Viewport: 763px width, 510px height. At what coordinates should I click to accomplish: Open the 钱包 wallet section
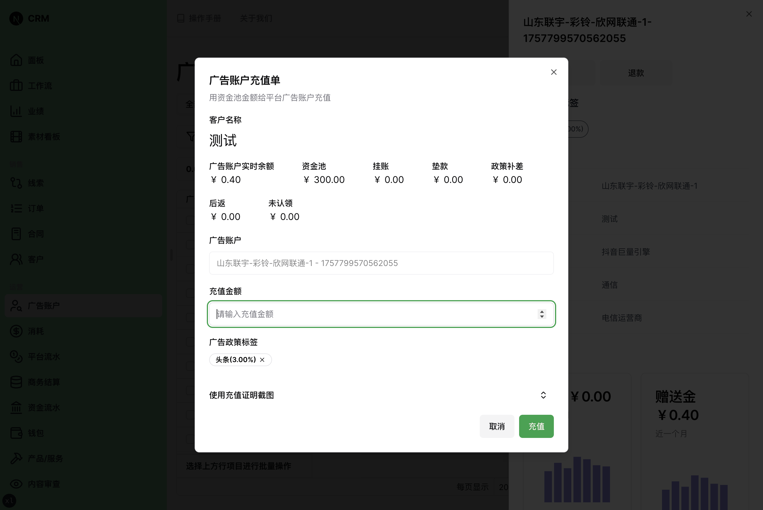16,433
